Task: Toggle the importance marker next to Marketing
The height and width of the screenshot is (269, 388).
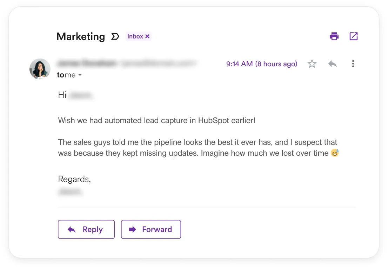Action: coord(115,36)
